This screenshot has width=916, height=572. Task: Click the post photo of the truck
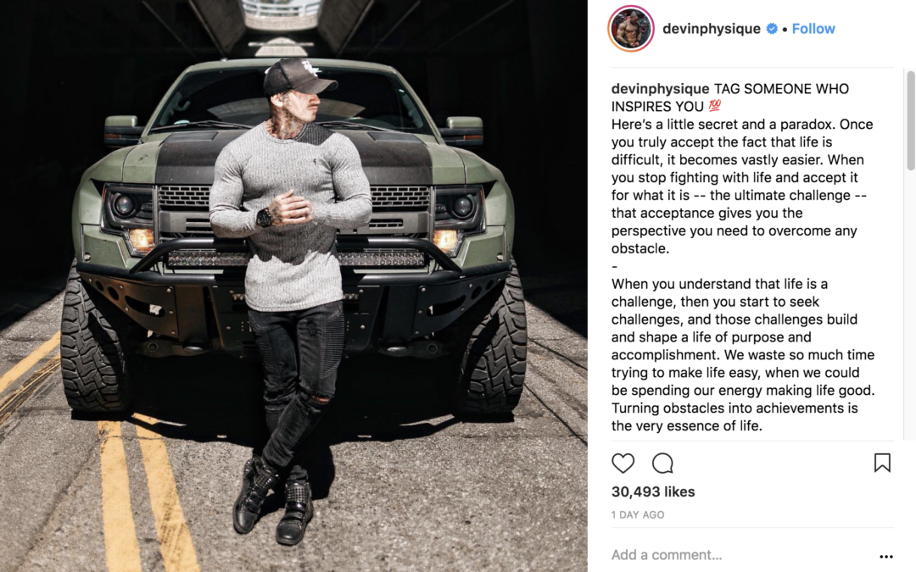pyautogui.click(x=293, y=286)
